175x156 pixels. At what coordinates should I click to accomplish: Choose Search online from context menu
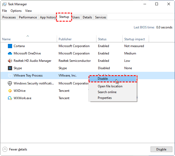click(x=107, y=92)
